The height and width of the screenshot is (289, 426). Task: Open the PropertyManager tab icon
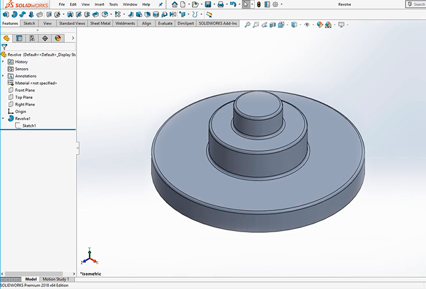(x=19, y=38)
